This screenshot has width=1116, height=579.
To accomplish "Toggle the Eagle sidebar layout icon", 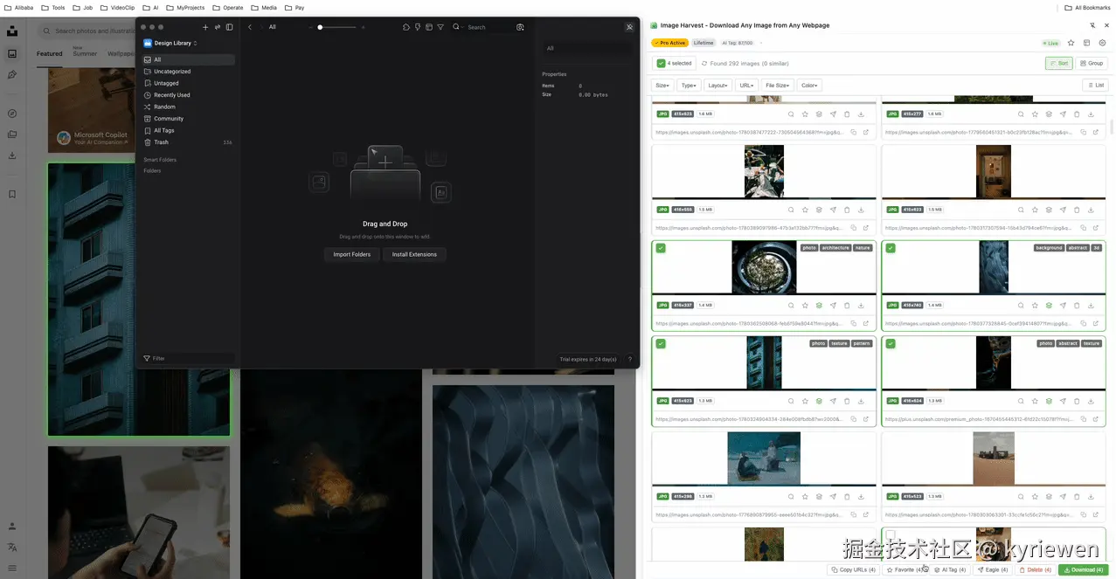I will click(x=230, y=27).
